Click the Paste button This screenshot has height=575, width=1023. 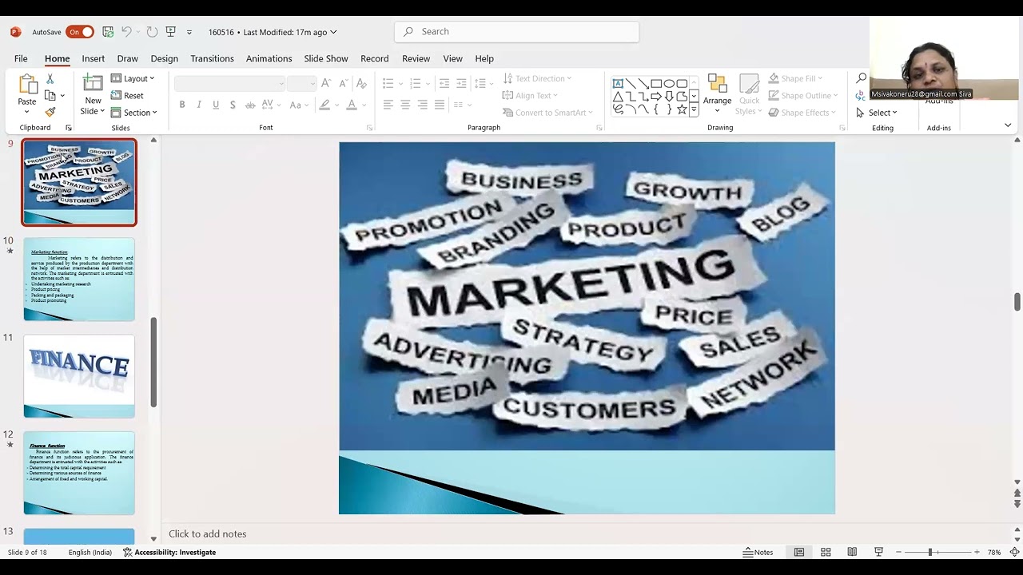[27, 94]
